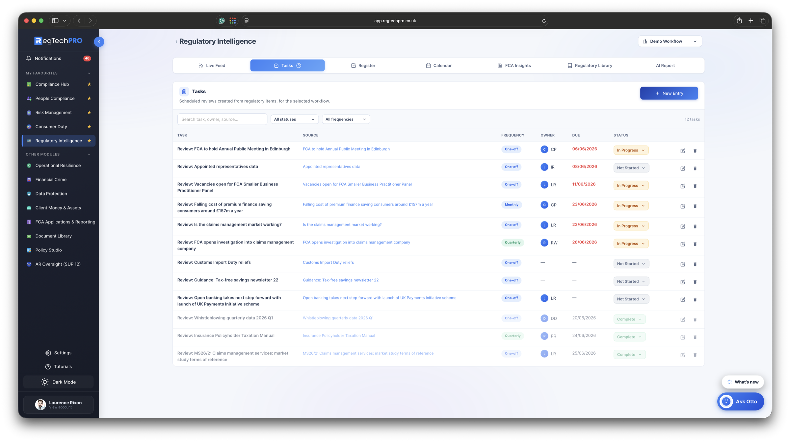
Task: Unfavourite Regulatory Intelligence star
Action: point(89,141)
